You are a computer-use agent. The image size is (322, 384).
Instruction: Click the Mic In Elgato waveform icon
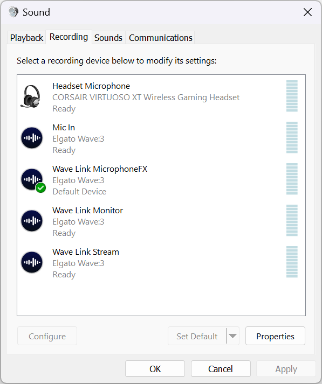pos(32,138)
